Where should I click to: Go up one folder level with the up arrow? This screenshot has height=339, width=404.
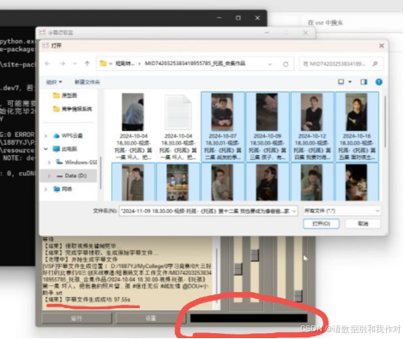click(87, 63)
